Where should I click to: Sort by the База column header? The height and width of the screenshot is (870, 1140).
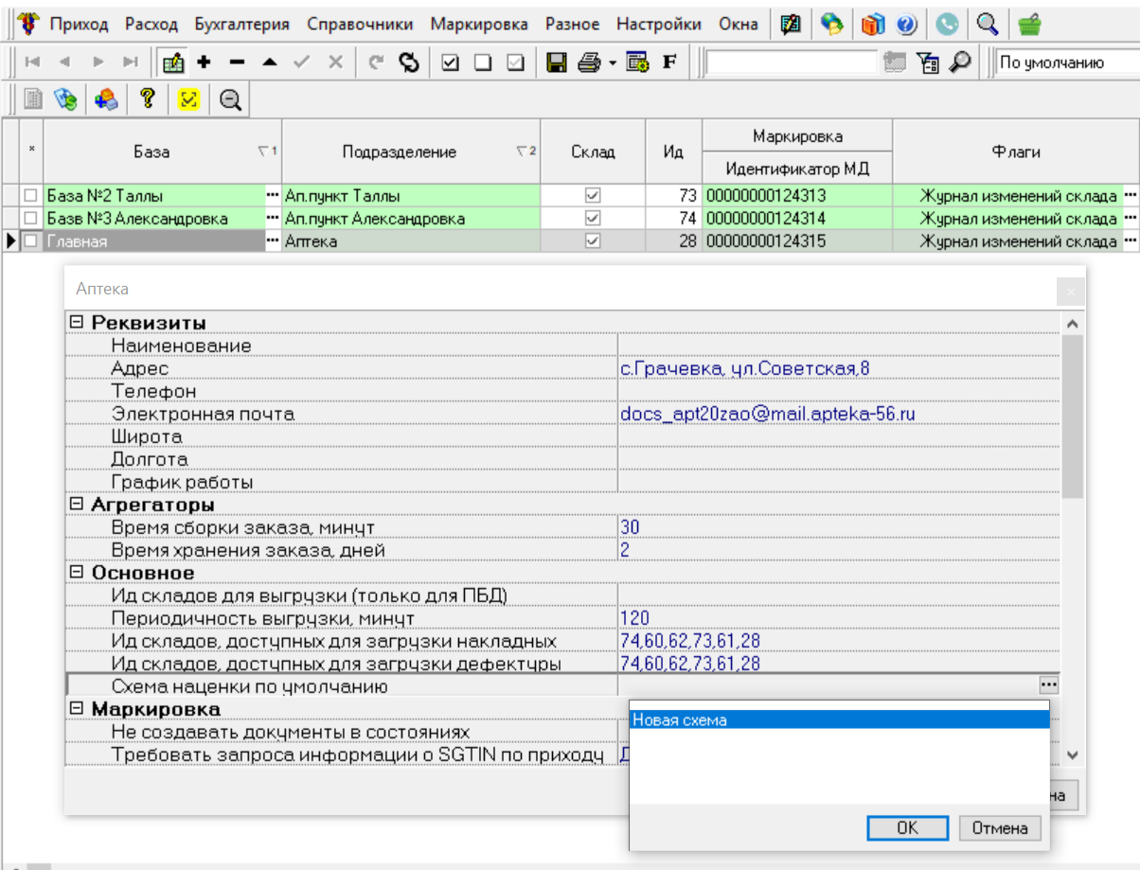162,151
